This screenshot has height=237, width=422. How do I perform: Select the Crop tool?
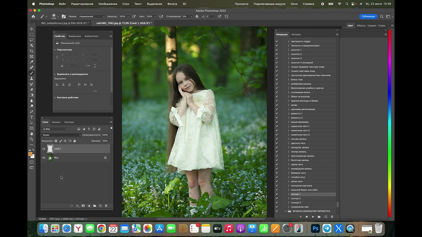pos(32,51)
